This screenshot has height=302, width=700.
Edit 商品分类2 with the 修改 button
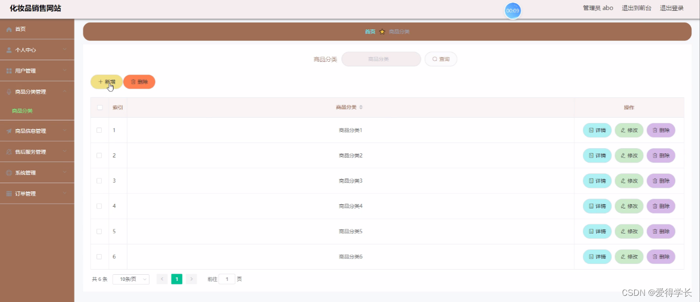pos(629,155)
